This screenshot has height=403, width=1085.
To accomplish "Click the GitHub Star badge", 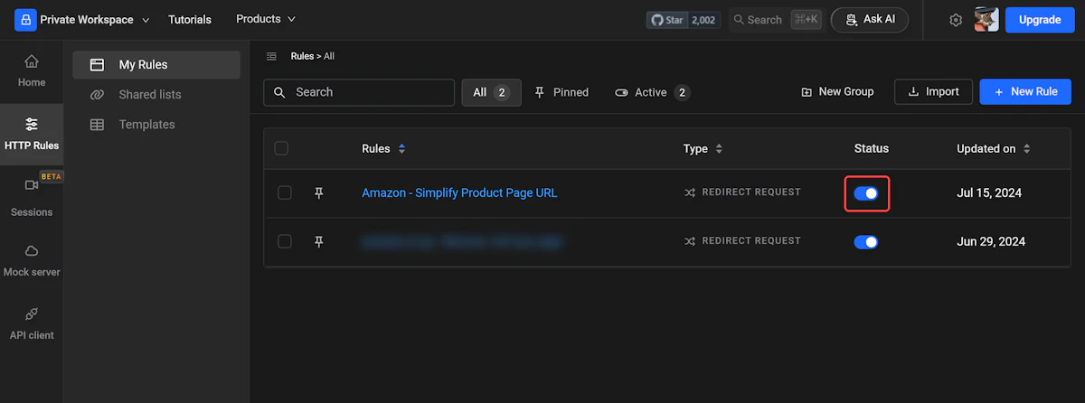I will (x=684, y=20).
